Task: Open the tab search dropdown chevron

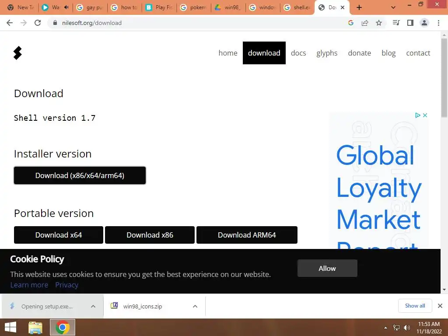Action: [x=393, y=7]
